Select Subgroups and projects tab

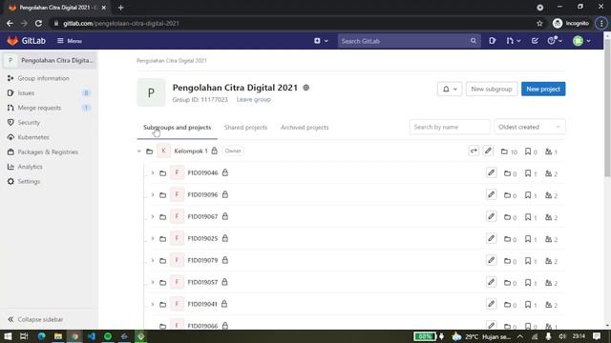(x=177, y=128)
